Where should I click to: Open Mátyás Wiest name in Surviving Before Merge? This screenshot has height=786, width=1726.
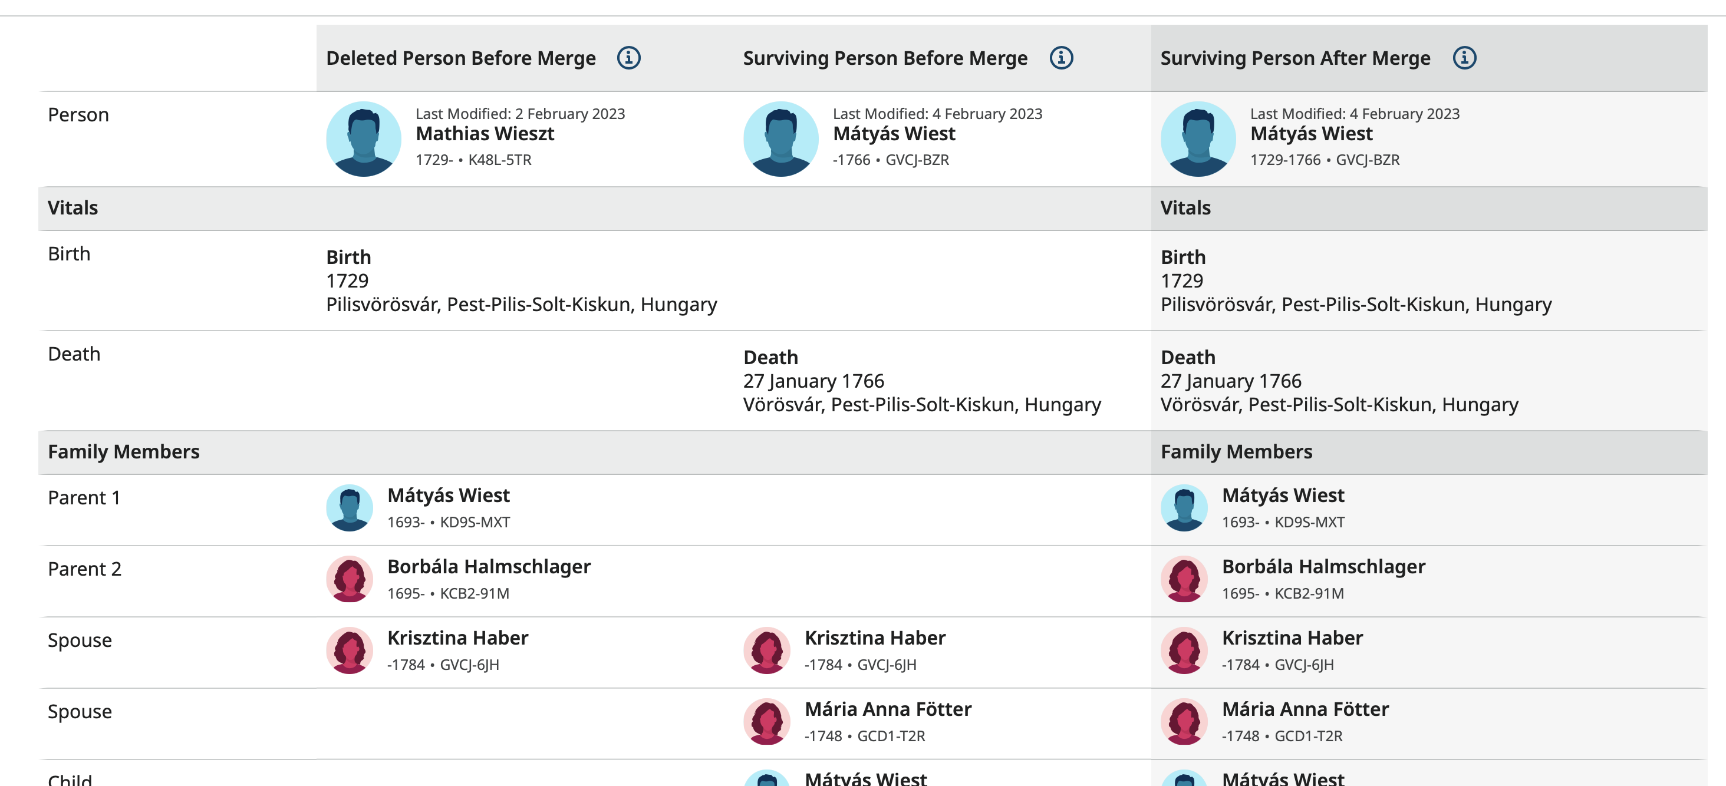pyautogui.click(x=894, y=134)
